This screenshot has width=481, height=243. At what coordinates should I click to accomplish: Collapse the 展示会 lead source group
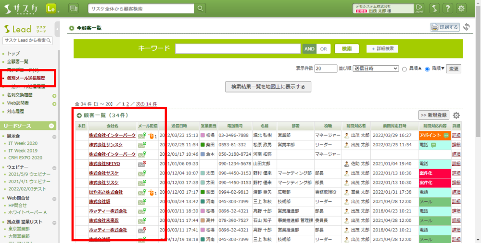(x=54, y=136)
